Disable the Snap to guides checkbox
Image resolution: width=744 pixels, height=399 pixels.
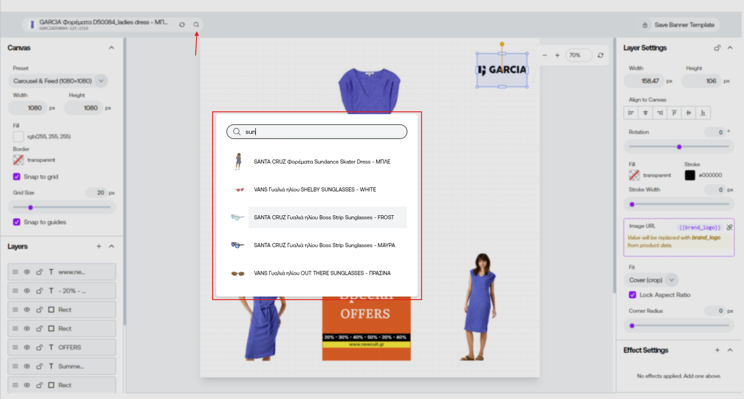tap(17, 222)
